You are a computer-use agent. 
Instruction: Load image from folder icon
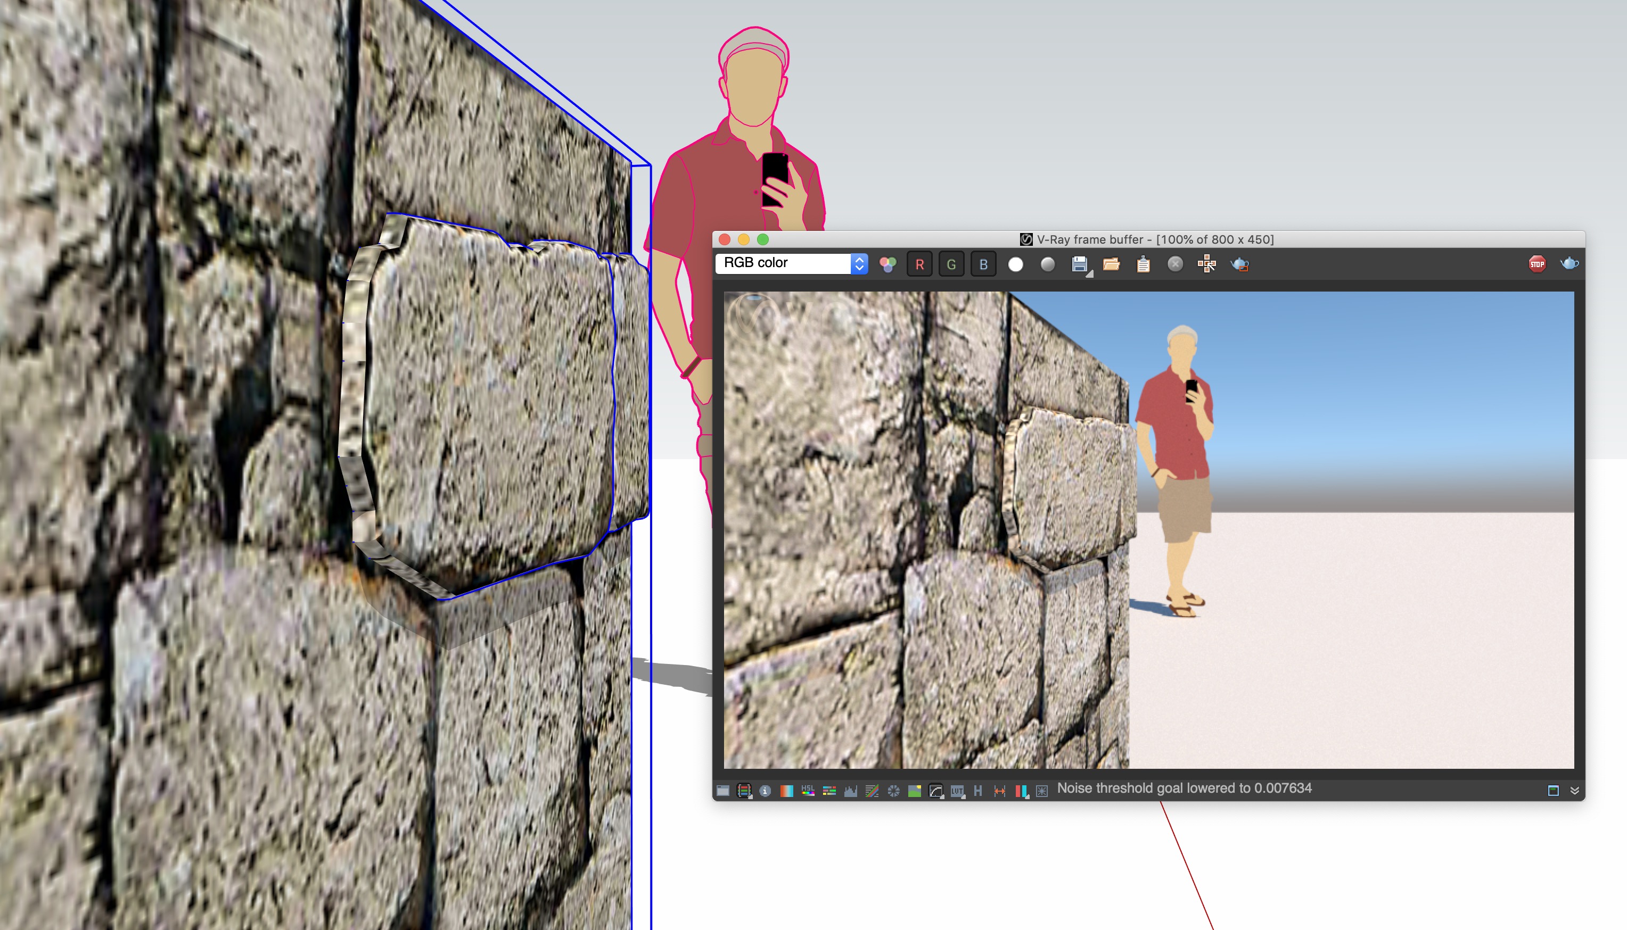coord(1111,264)
